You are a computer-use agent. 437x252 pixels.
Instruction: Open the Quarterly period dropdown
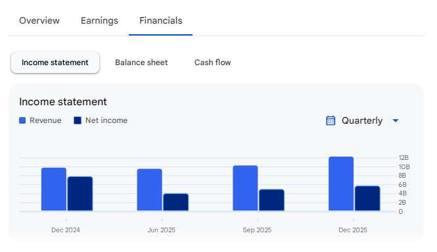(362, 120)
